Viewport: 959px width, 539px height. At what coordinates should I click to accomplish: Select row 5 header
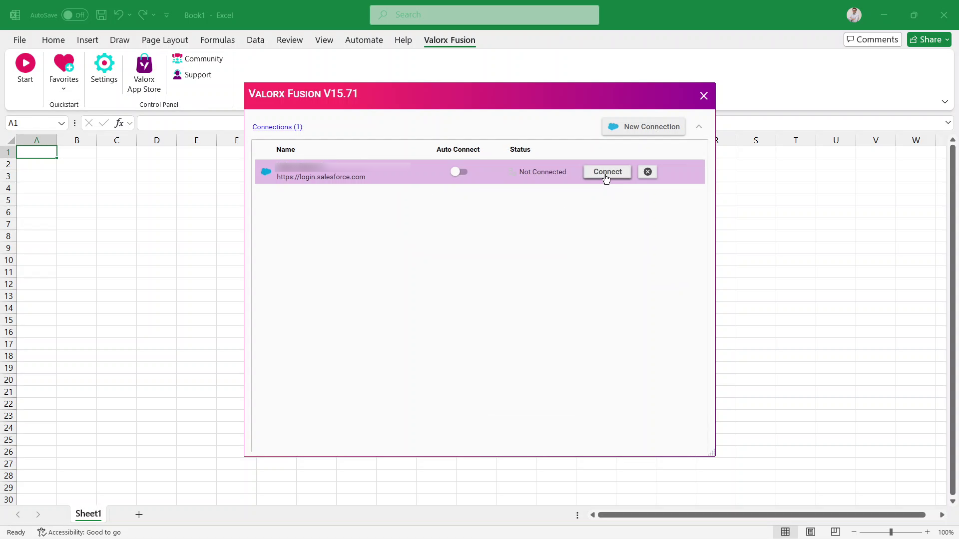tap(8, 200)
